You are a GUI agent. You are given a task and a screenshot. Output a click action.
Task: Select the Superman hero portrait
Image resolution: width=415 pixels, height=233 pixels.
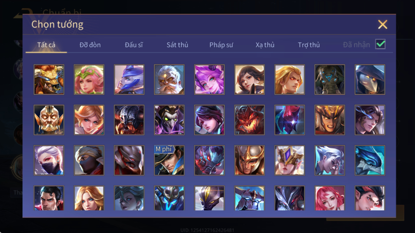tap(49, 198)
